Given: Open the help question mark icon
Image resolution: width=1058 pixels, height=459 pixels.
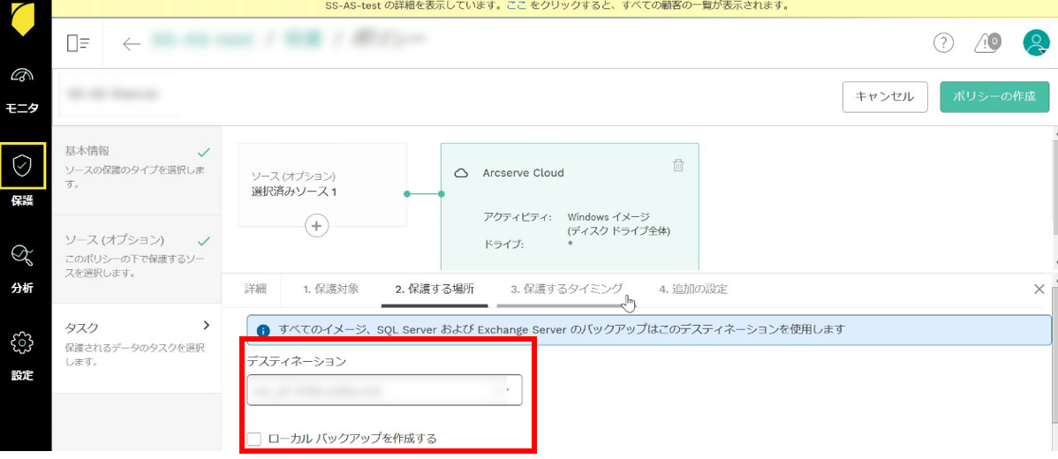Looking at the screenshot, I should pos(943,43).
